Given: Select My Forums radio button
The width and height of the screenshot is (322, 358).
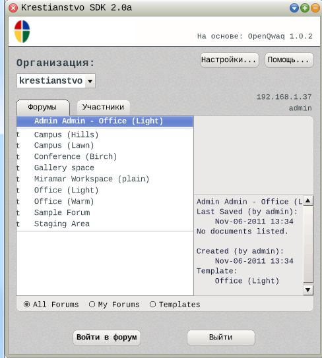Looking at the screenshot, I should (x=92, y=305).
